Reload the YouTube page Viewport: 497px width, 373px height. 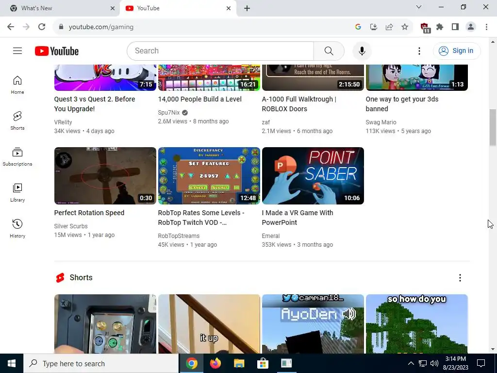(42, 27)
